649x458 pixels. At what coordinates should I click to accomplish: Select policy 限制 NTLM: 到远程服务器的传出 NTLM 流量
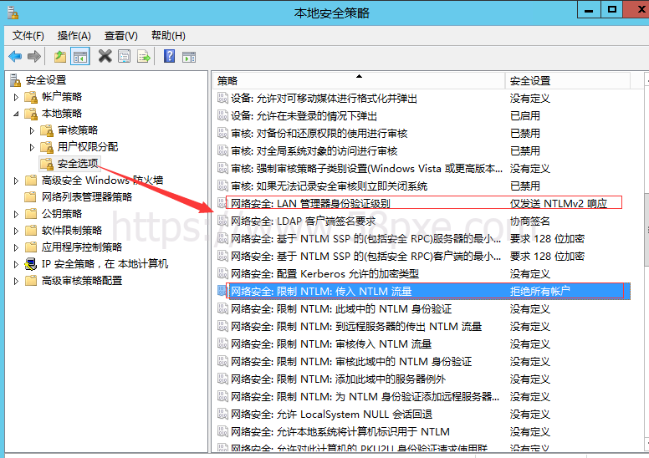tap(356, 327)
